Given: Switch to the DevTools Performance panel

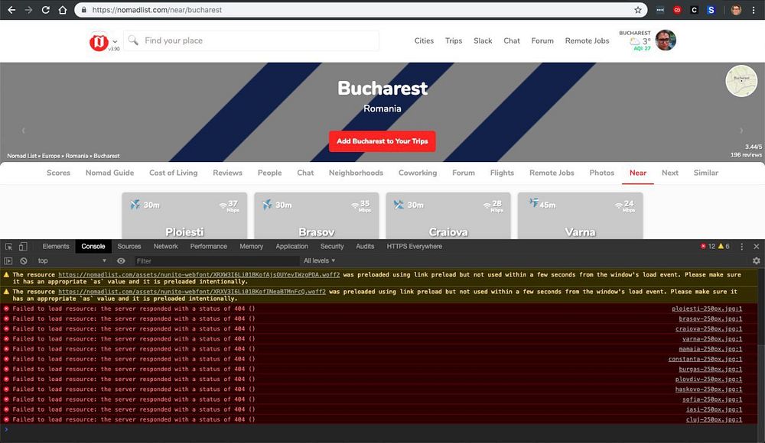Looking at the screenshot, I should click(208, 247).
